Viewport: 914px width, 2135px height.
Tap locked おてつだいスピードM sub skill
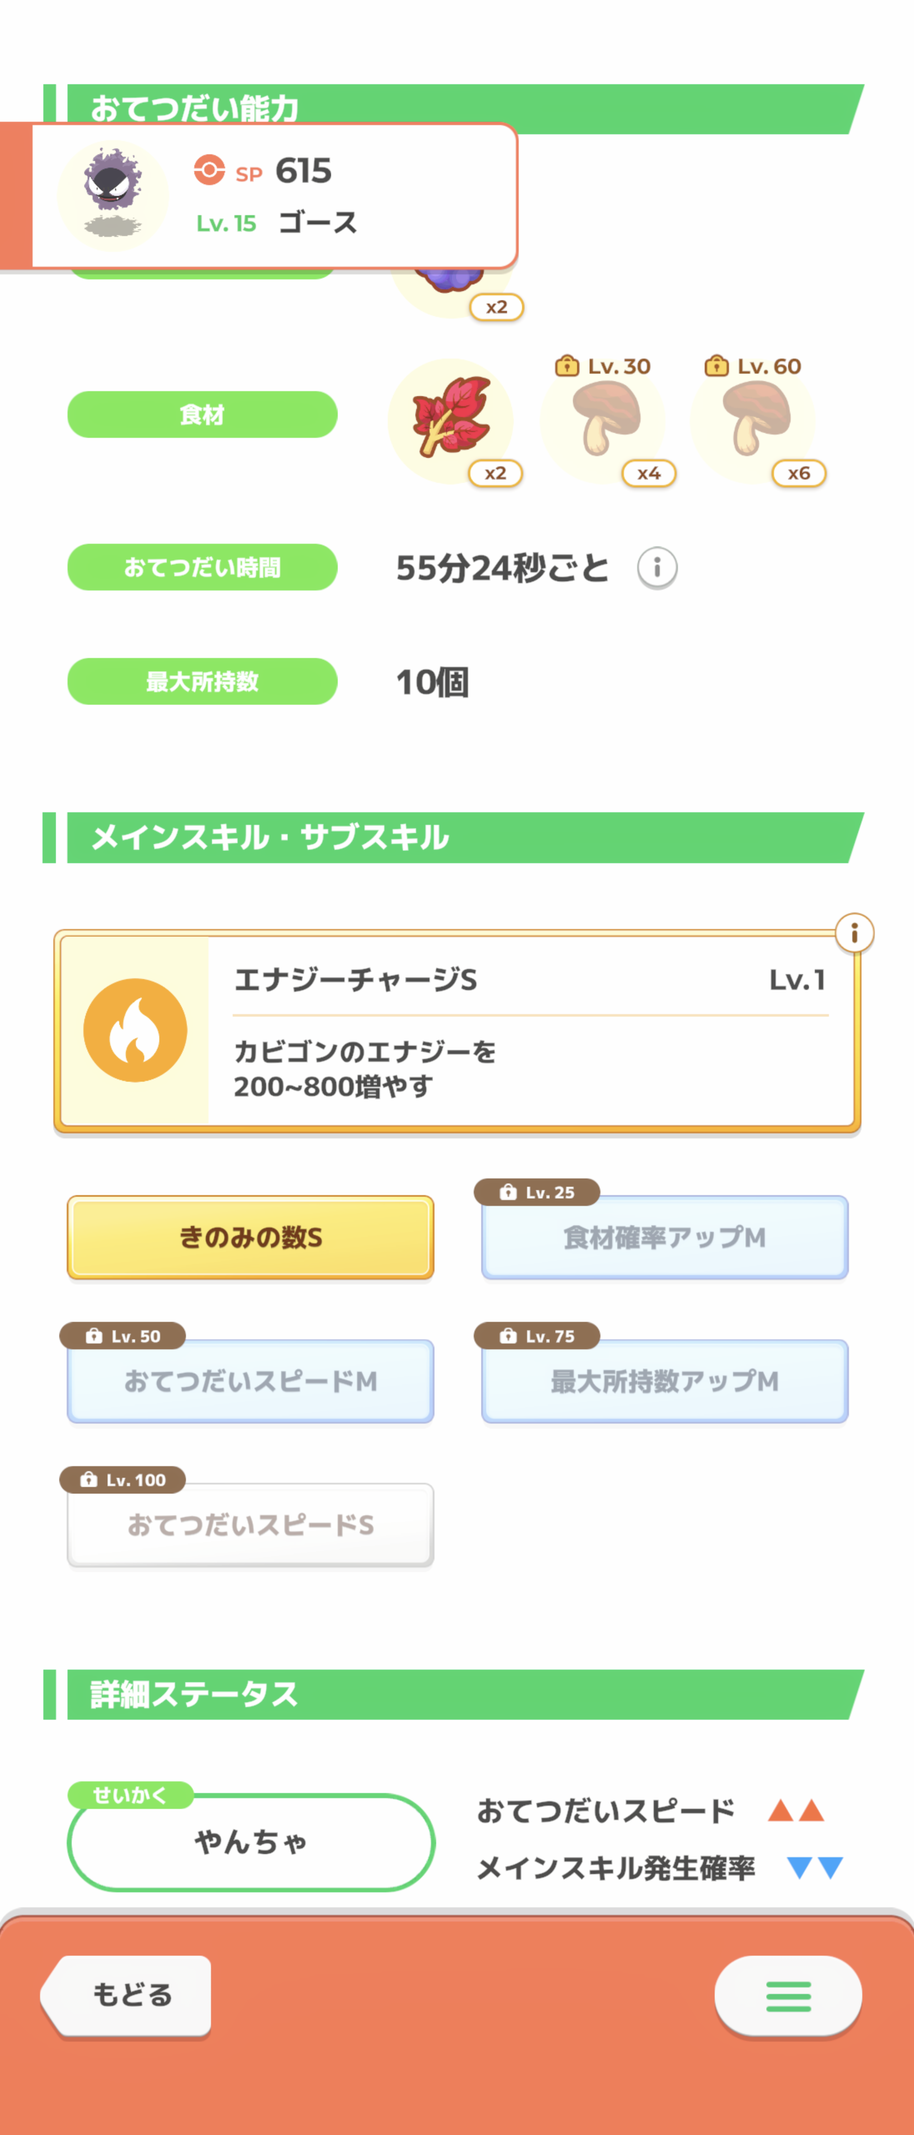pos(250,1381)
